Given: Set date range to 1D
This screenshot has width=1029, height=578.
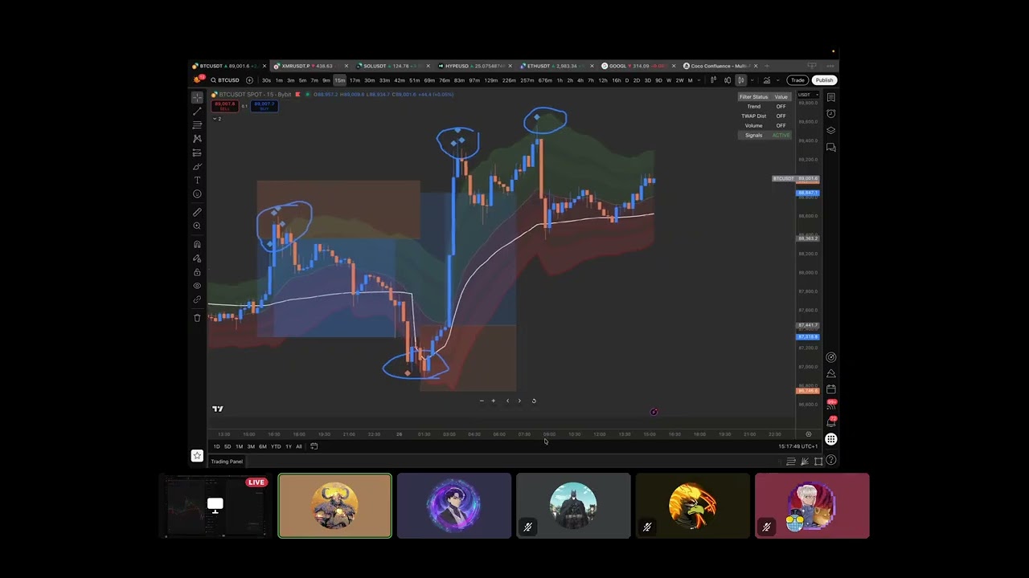Looking at the screenshot, I should (216, 446).
